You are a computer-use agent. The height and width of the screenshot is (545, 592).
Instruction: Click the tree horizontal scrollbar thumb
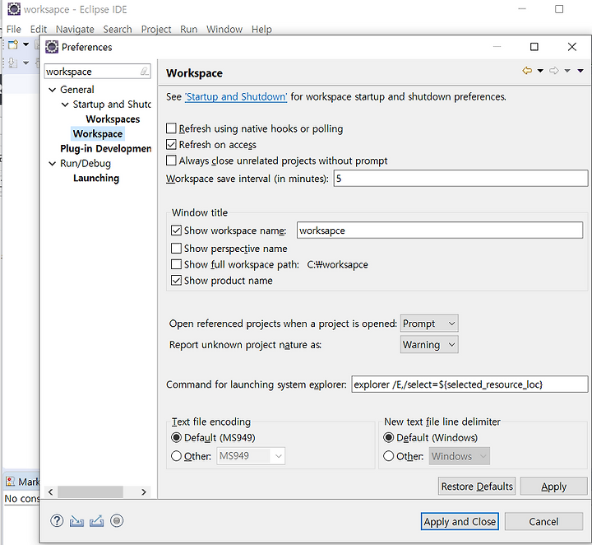click(90, 491)
